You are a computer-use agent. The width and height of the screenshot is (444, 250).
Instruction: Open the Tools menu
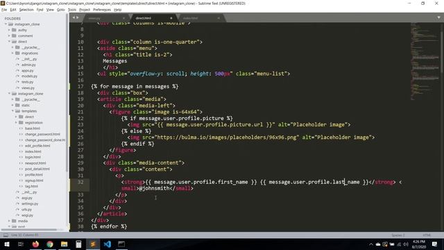click(72, 10)
